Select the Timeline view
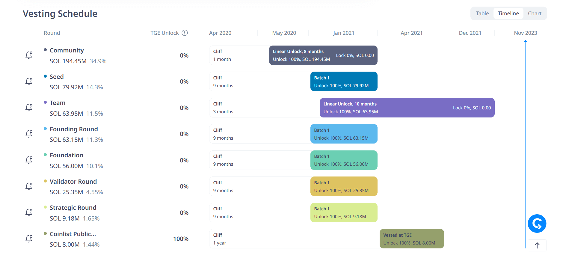This screenshot has width=569, height=255. click(x=508, y=13)
